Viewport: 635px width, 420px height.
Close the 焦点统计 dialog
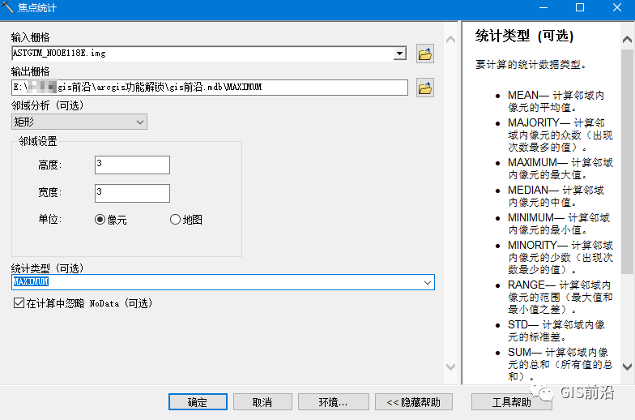tap(617, 7)
